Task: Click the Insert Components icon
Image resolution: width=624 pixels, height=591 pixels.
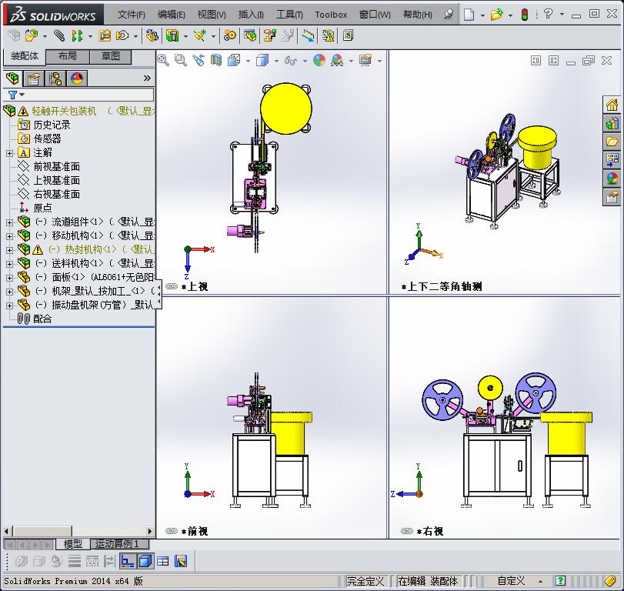Action: pos(32,36)
